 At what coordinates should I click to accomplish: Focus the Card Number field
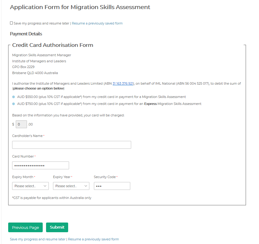point(41,165)
